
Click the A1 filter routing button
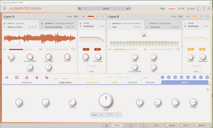[x=86, y=50]
